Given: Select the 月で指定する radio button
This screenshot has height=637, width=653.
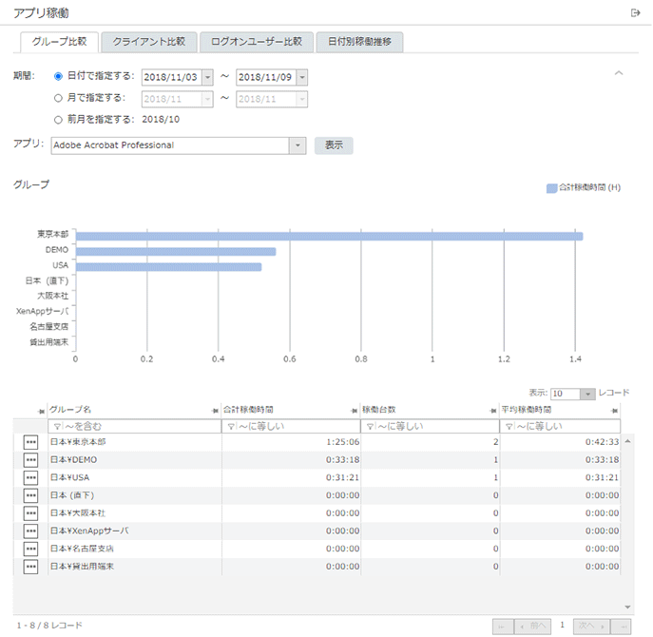Looking at the screenshot, I should [59, 97].
